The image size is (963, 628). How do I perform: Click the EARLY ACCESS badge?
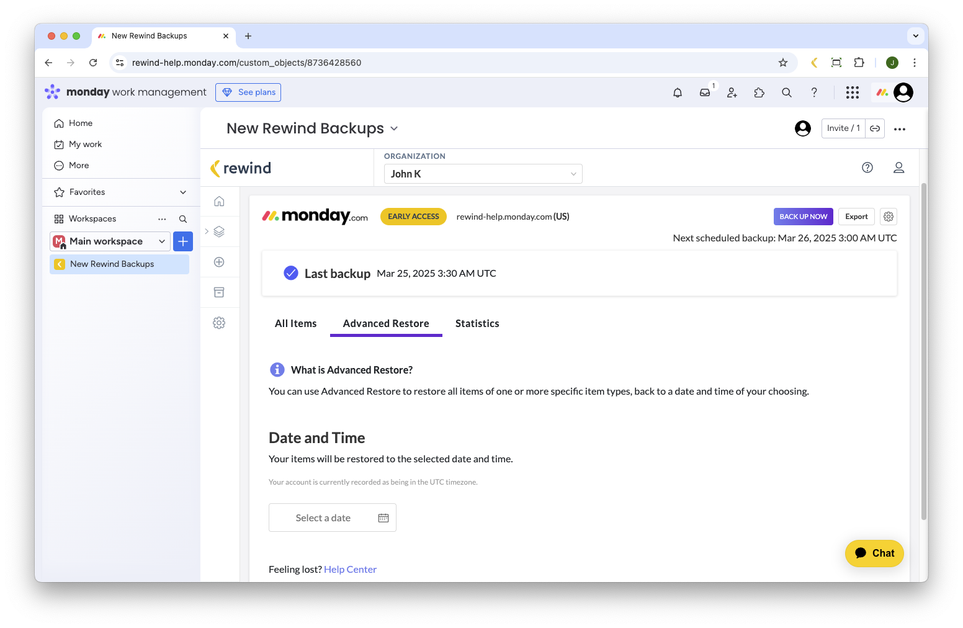point(413,217)
